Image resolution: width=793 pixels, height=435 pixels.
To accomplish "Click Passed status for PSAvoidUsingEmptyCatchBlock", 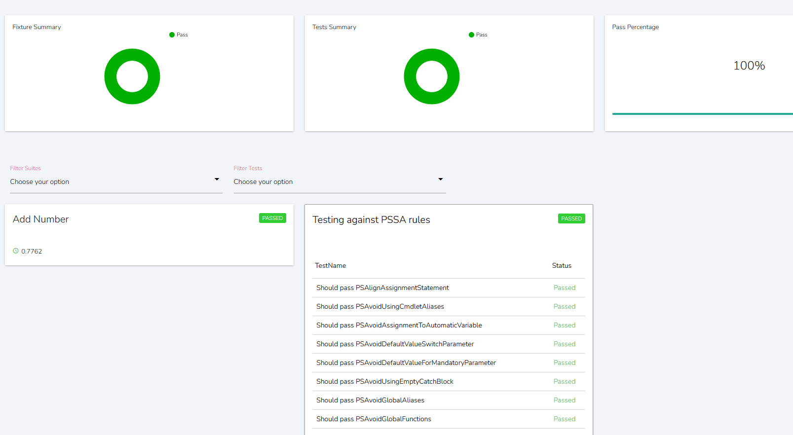I will coord(564,382).
